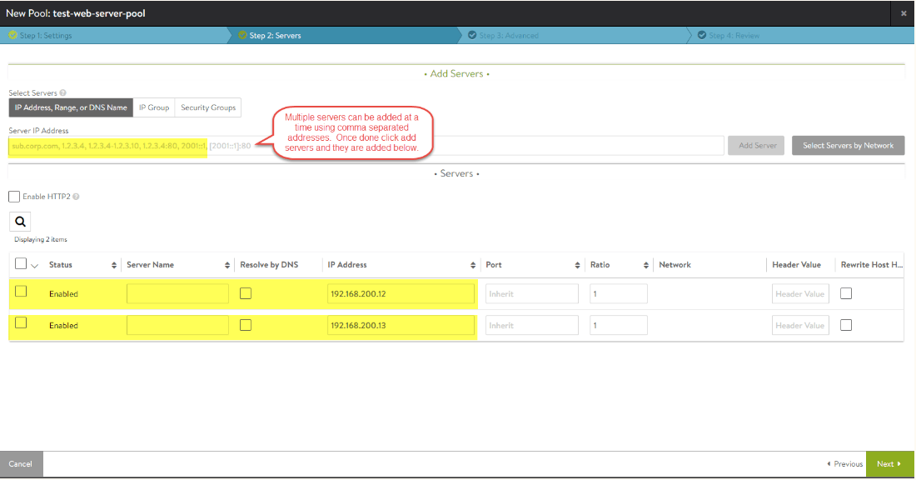Edit the IP Address field 192.168.200.12
Image resolution: width=916 pixels, height=480 pixels.
point(401,293)
